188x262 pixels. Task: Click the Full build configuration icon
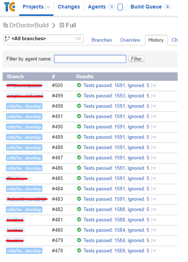(62, 25)
